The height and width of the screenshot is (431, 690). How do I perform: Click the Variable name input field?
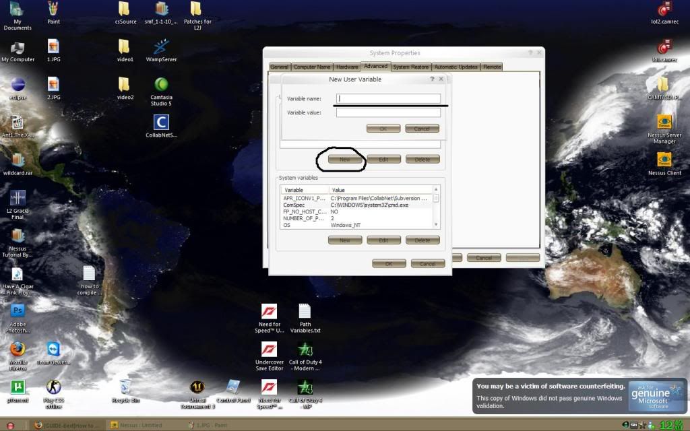click(388, 98)
